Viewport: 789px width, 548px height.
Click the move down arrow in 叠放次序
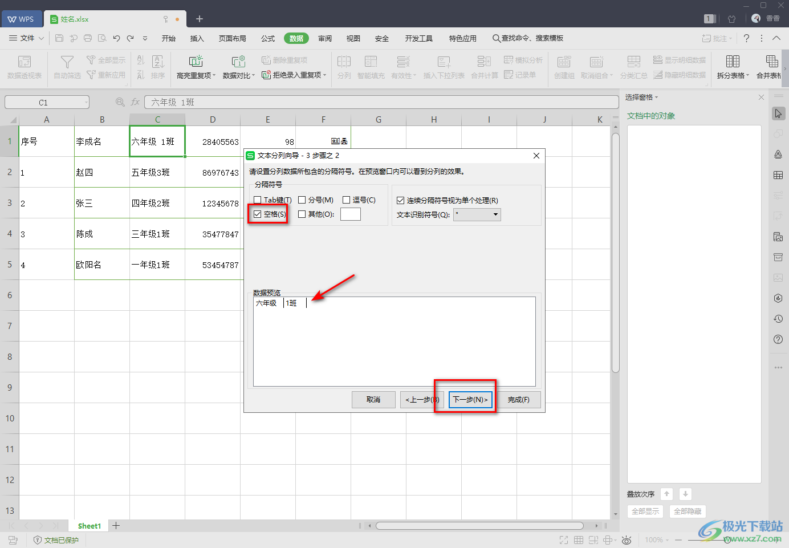pos(686,494)
